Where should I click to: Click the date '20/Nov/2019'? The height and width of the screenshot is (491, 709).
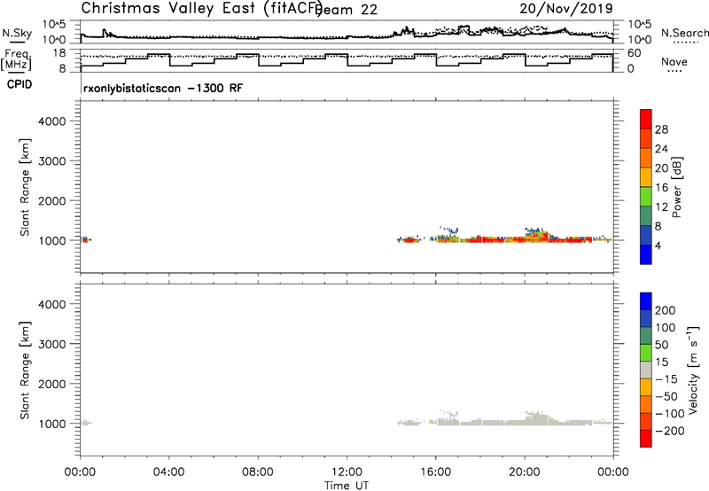pyautogui.click(x=566, y=9)
